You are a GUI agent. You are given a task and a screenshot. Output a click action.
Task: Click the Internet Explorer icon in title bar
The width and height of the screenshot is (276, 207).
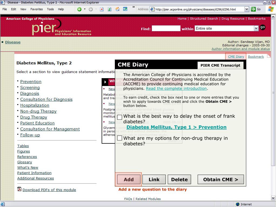tap(3, 2)
